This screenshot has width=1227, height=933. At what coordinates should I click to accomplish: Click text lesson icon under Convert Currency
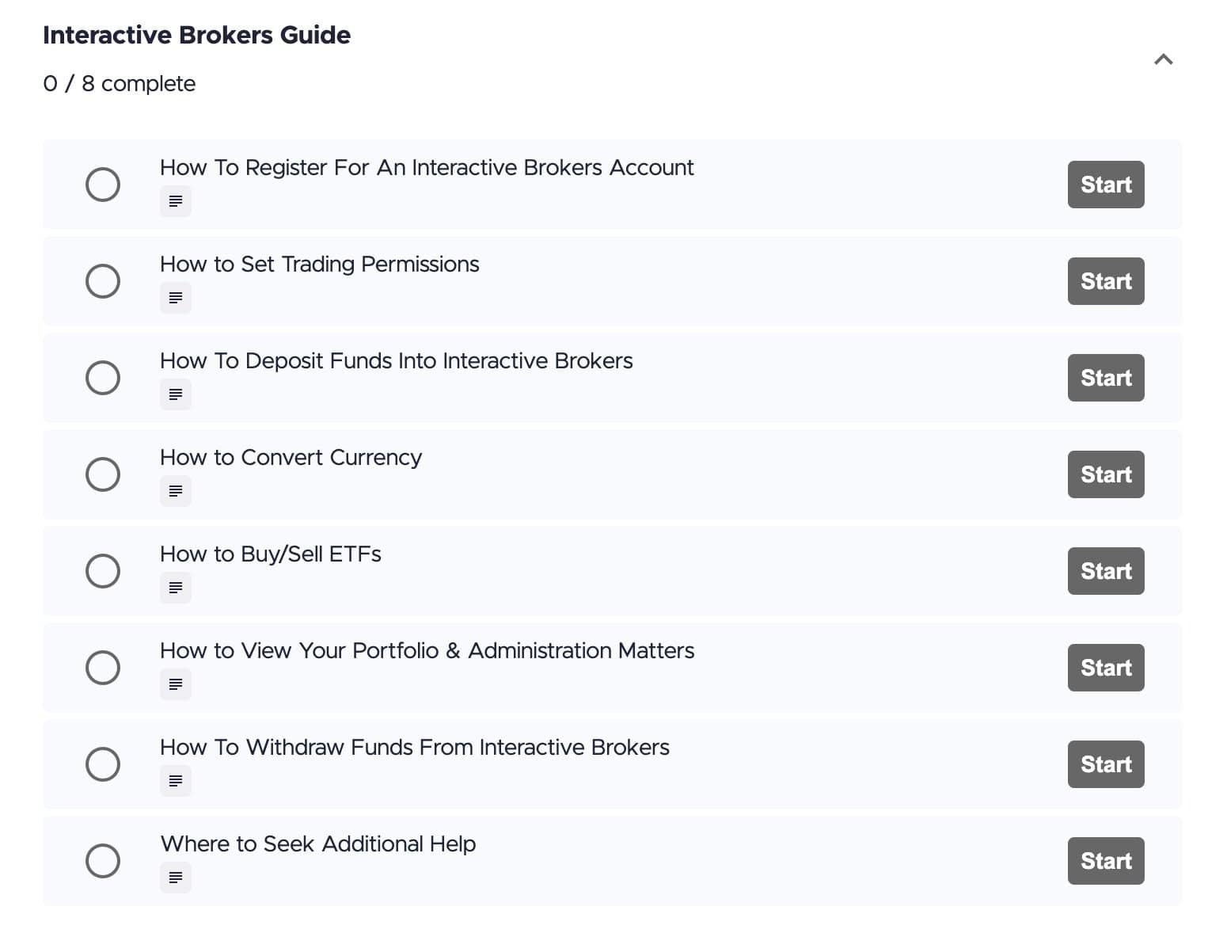point(176,491)
